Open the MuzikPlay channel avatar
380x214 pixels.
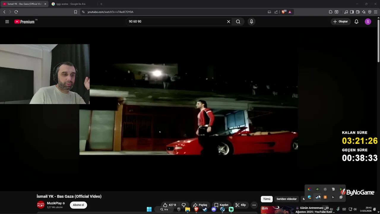click(x=41, y=205)
